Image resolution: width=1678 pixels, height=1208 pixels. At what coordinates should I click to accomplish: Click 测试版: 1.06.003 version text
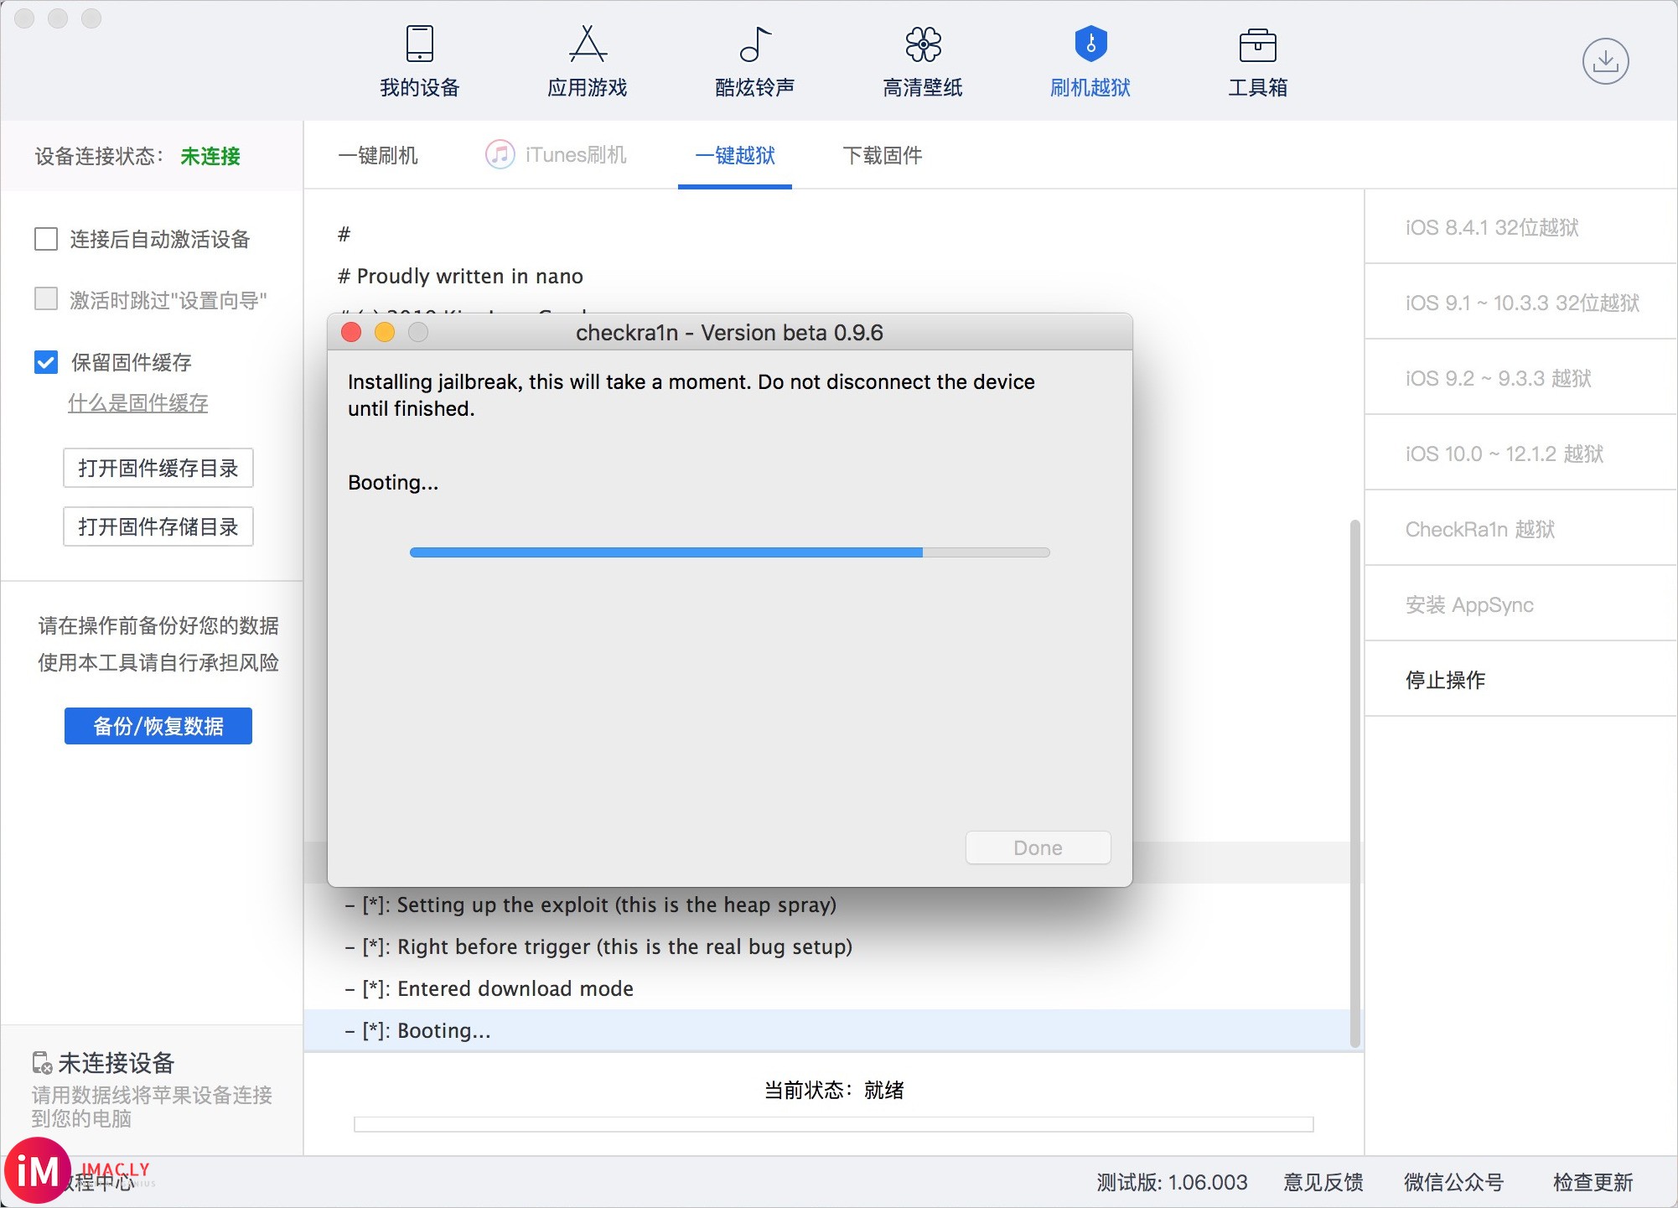[x=1172, y=1182]
